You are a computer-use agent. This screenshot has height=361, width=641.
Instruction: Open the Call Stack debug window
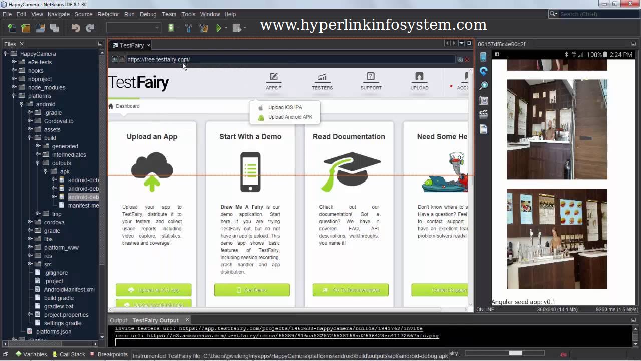click(x=68, y=354)
